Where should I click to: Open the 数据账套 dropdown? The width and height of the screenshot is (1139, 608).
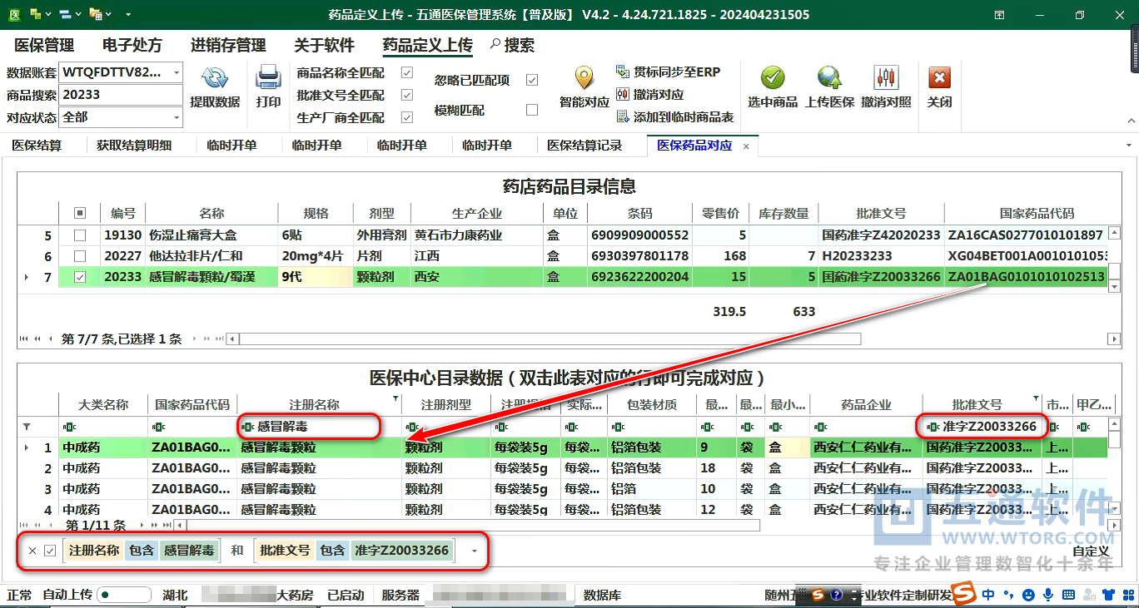click(177, 72)
